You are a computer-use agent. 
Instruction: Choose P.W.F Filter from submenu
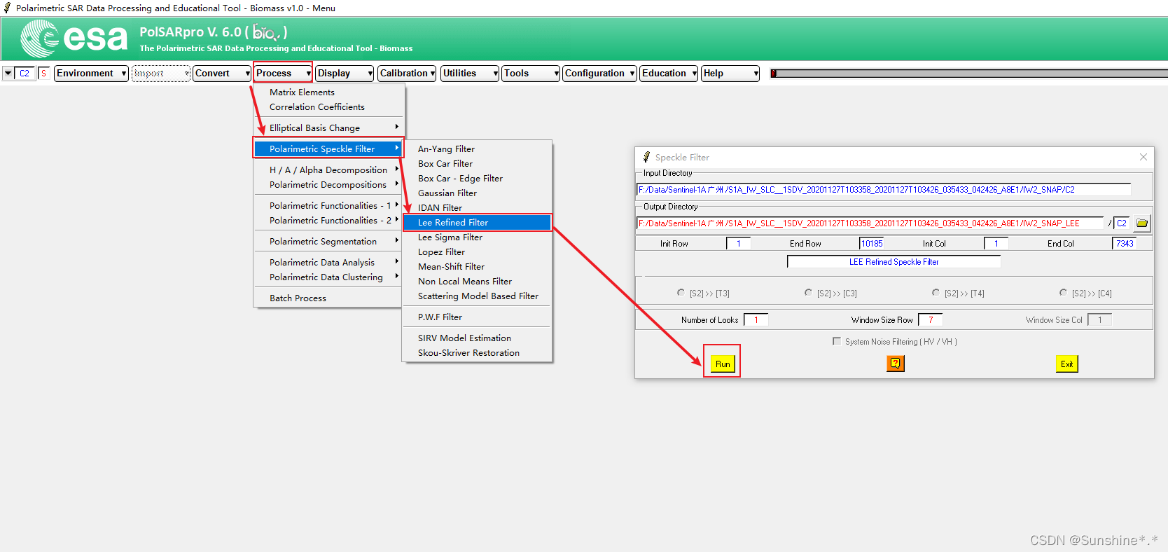click(477, 317)
